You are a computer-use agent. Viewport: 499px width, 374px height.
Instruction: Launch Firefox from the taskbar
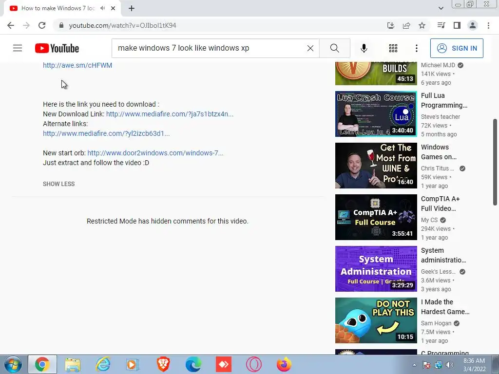pyautogui.click(x=284, y=364)
